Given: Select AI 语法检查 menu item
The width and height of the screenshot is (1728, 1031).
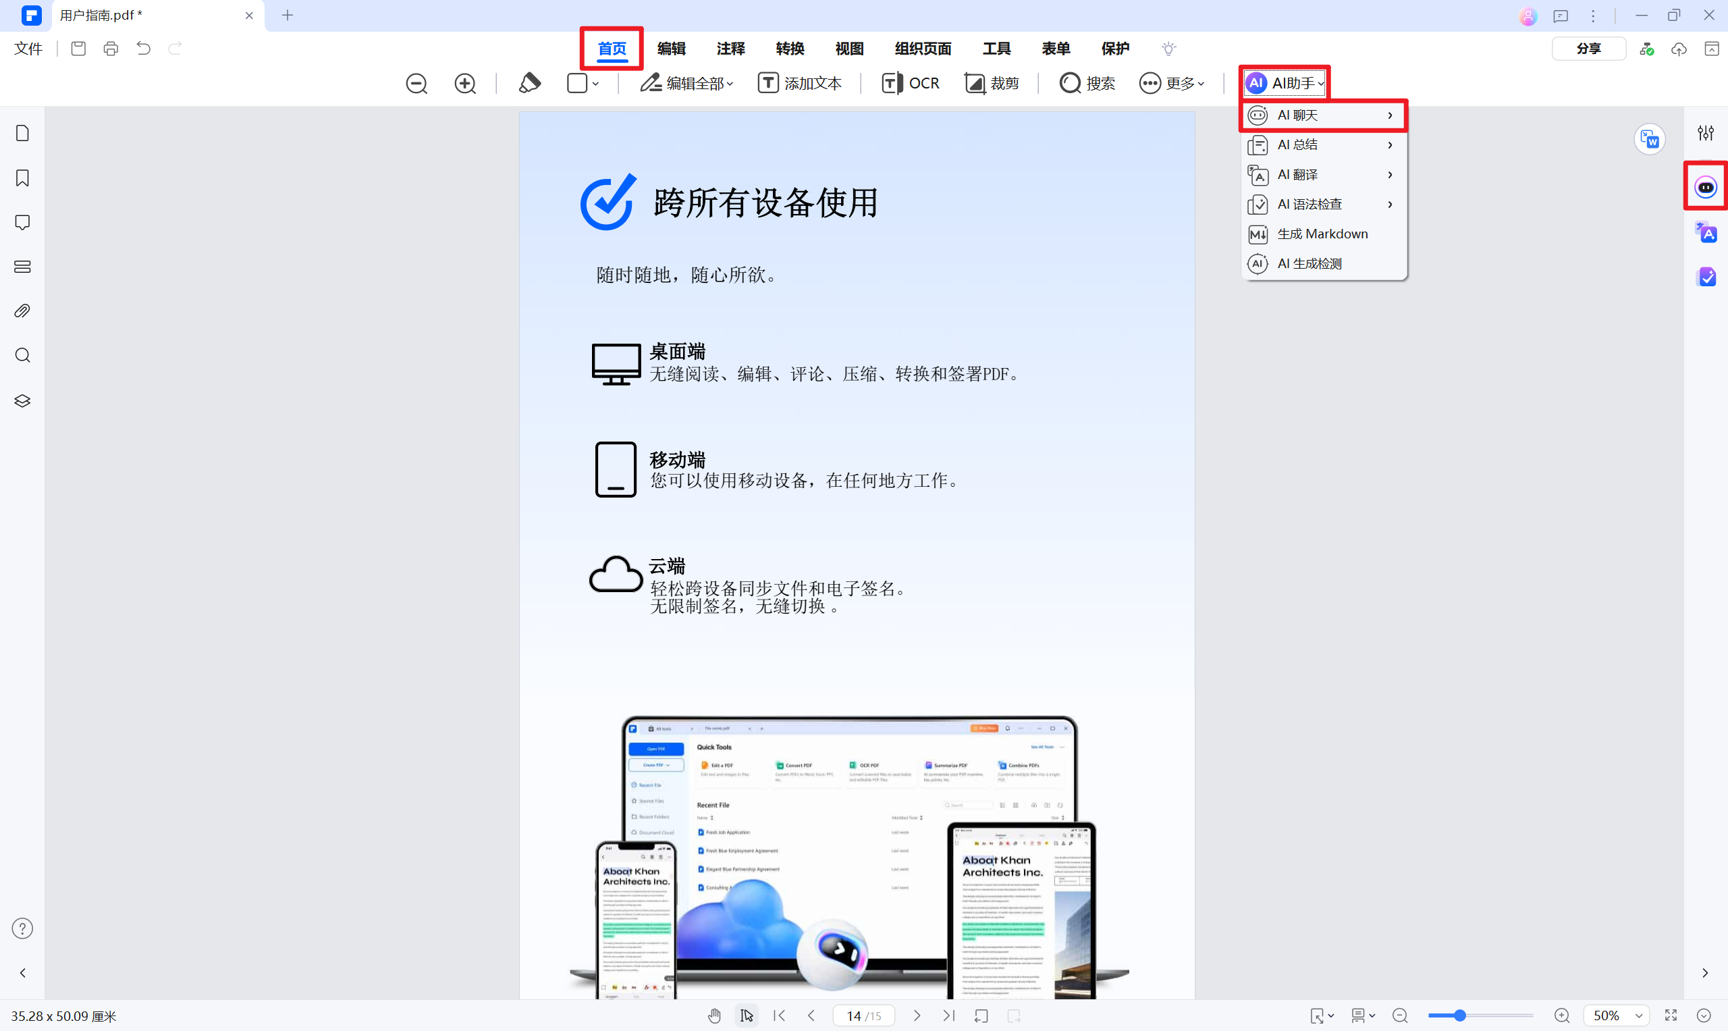Looking at the screenshot, I should tap(1324, 205).
